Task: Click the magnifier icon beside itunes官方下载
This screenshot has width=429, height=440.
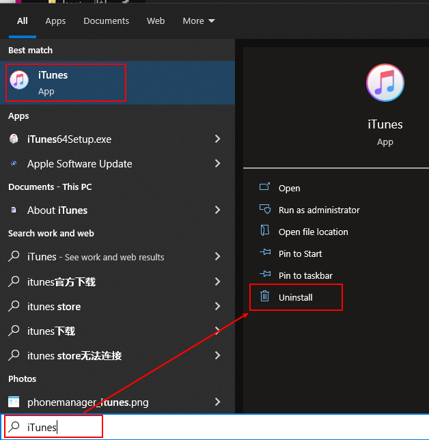Action: click(14, 281)
